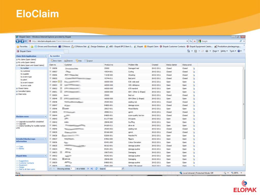Viewport: 260px width, 195px height.
Task: Open document icon for claim 09846 row
Action: [194, 109]
